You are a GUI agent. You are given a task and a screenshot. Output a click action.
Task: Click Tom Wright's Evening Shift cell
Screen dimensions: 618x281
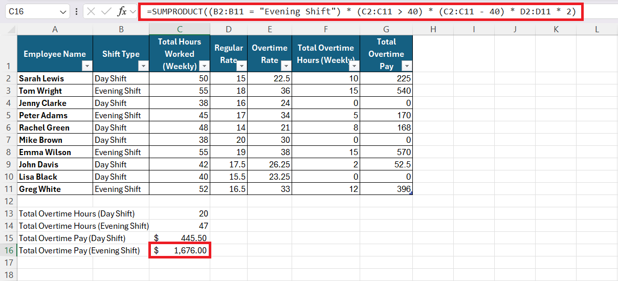click(121, 91)
